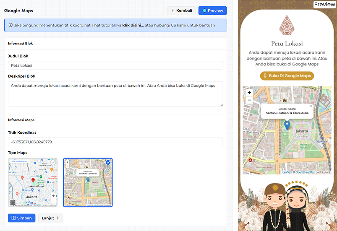Toggle the checkmark on the Google map thumbnail
The image size is (337, 231).
(53, 163)
